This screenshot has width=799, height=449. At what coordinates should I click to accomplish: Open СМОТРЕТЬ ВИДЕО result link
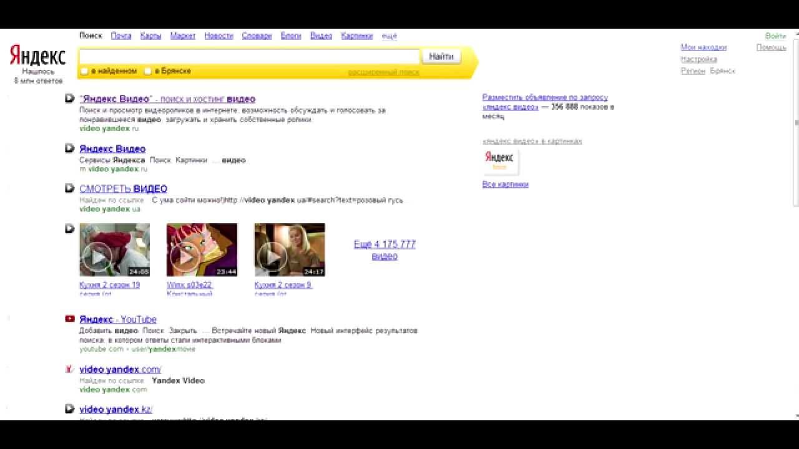123,188
